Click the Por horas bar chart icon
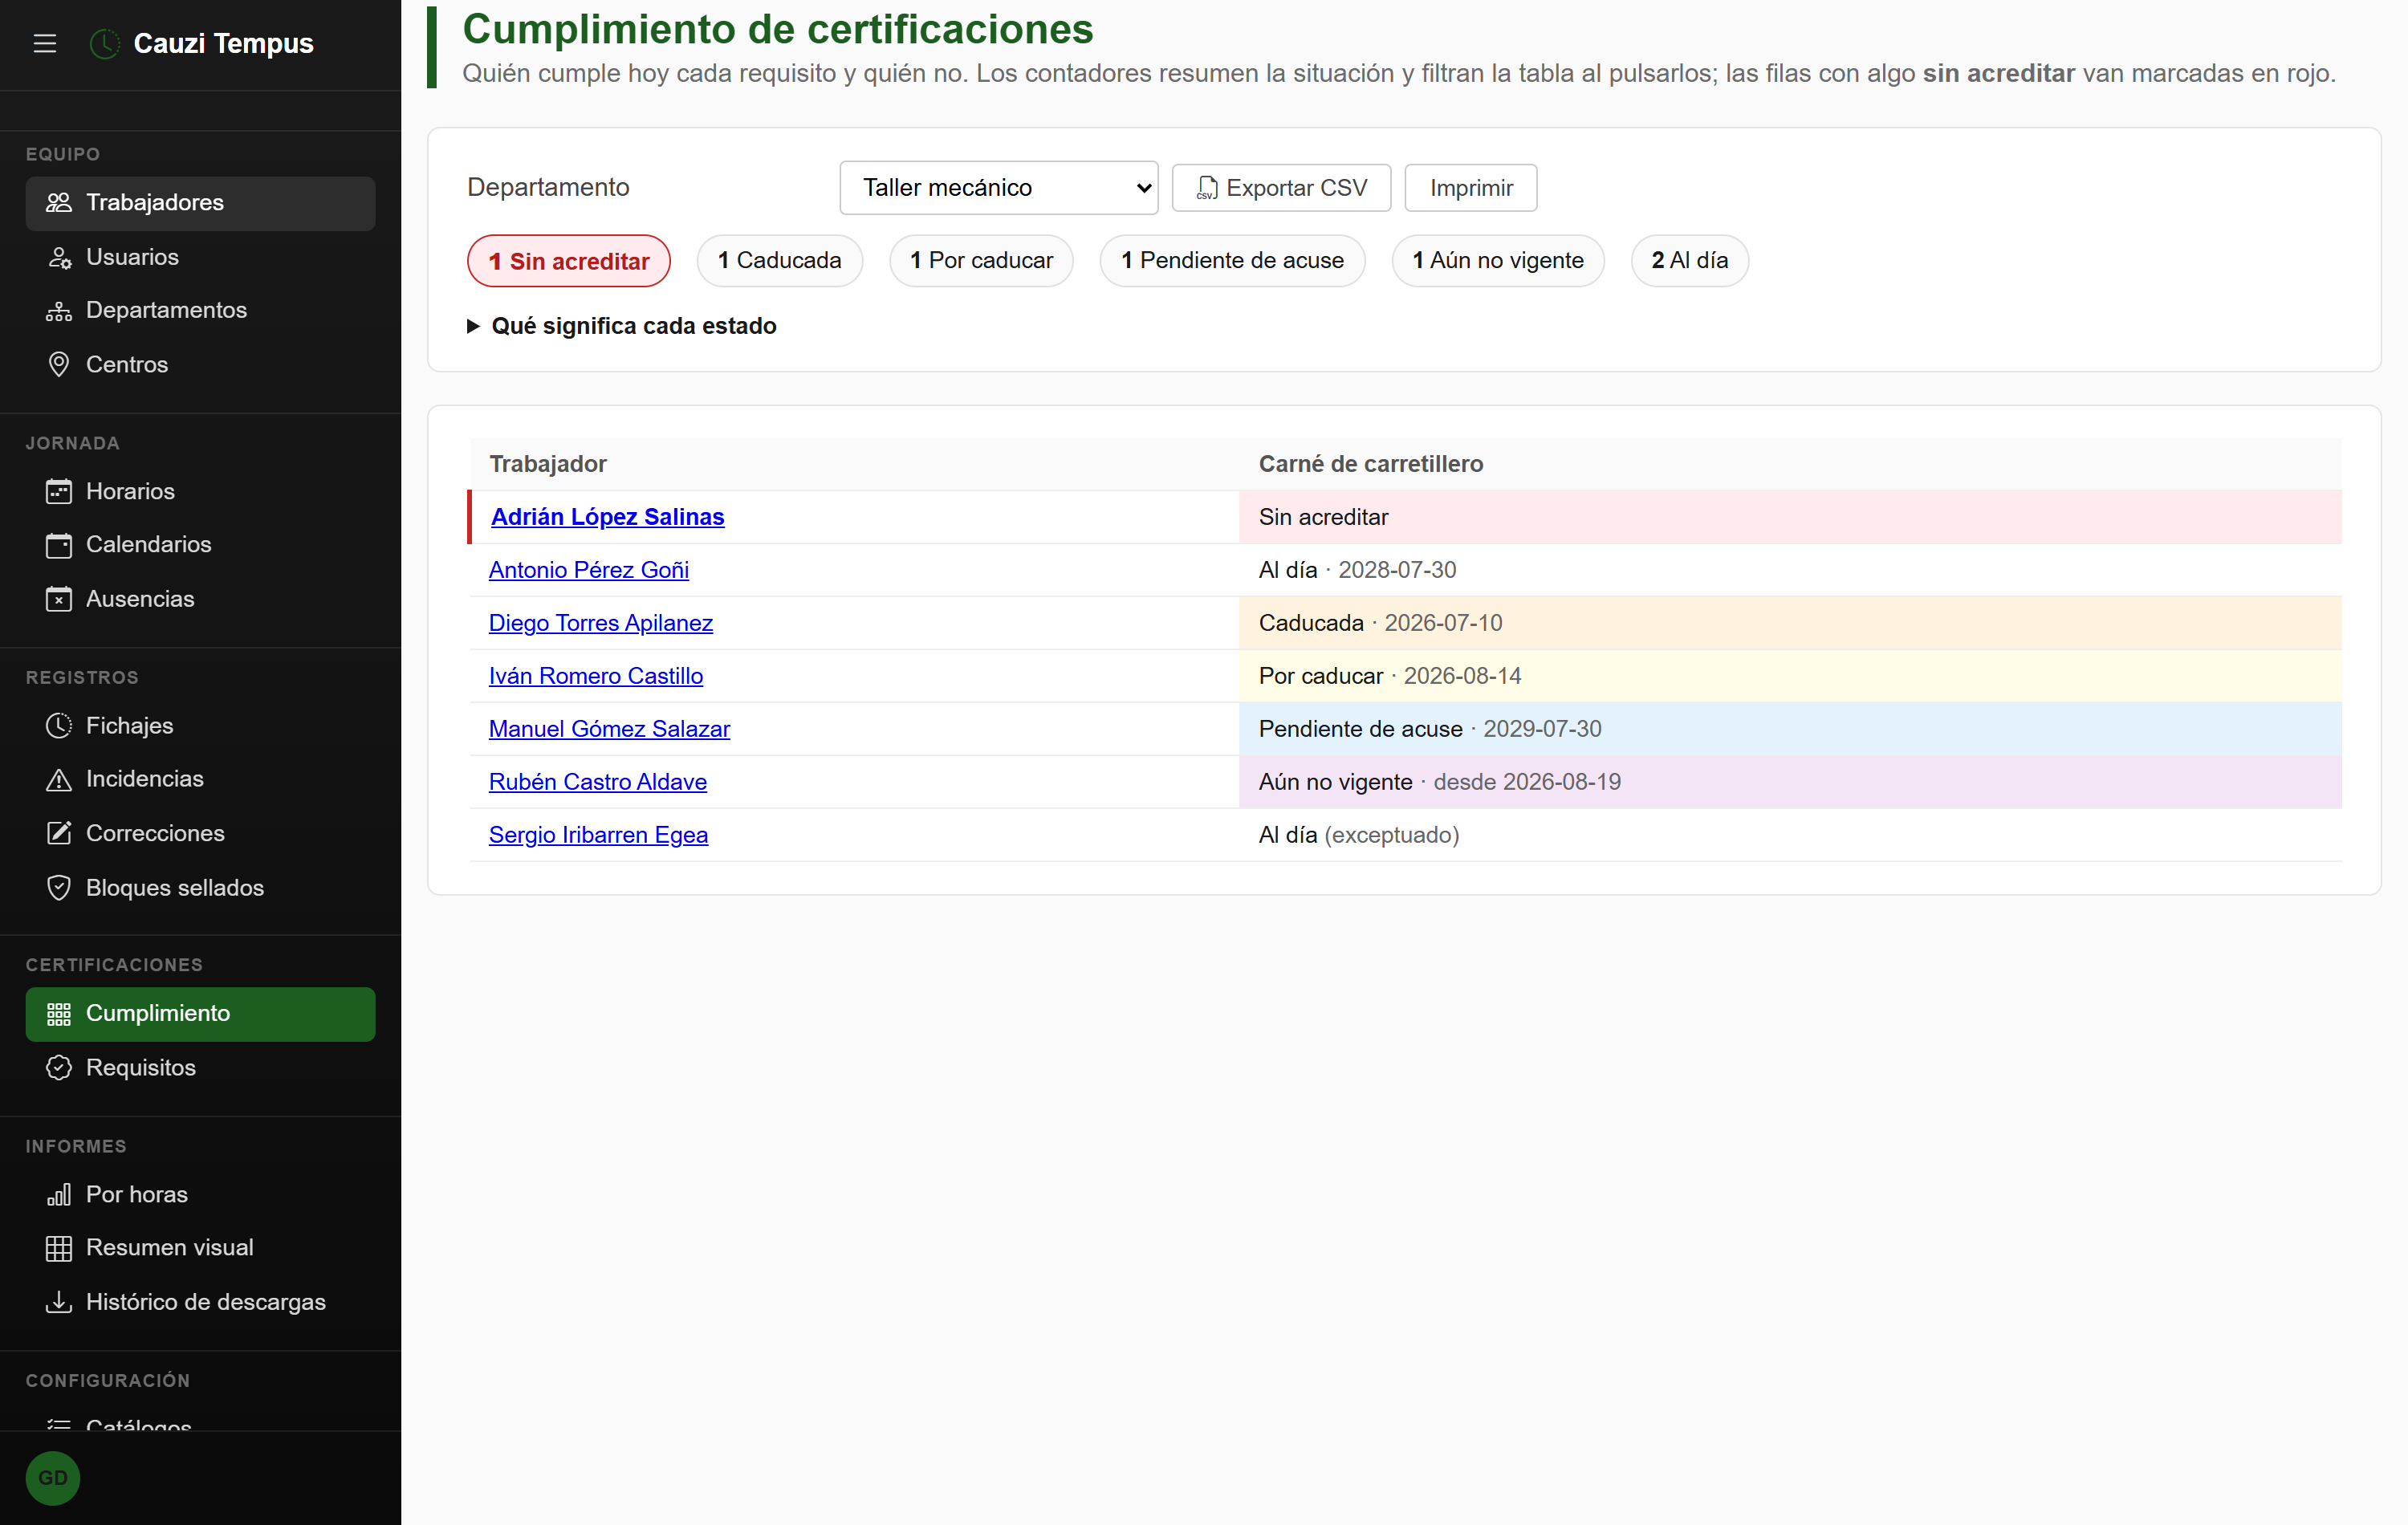This screenshot has width=2408, height=1525. click(59, 1194)
